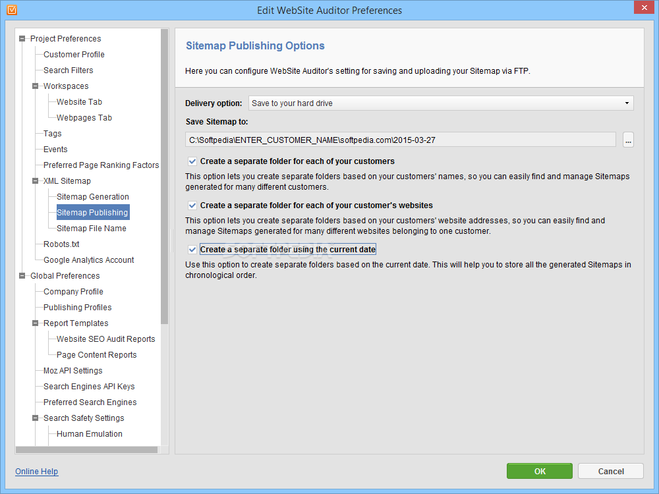Image resolution: width=659 pixels, height=494 pixels.
Task: Toggle separate folder for each customer checkbox
Action: click(x=192, y=161)
